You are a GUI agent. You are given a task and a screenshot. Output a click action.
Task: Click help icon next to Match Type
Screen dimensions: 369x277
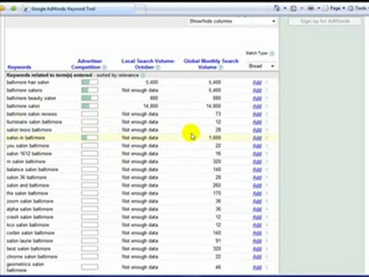click(x=272, y=53)
